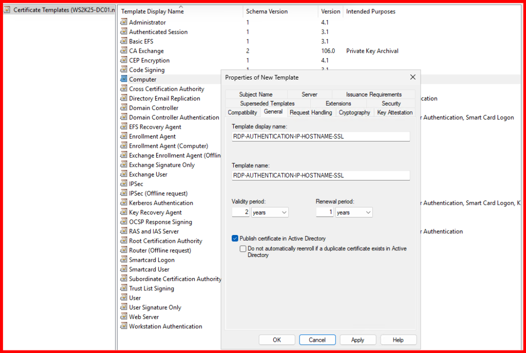Open the renewal period units dropdown
526x353 pixels.
(x=354, y=212)
